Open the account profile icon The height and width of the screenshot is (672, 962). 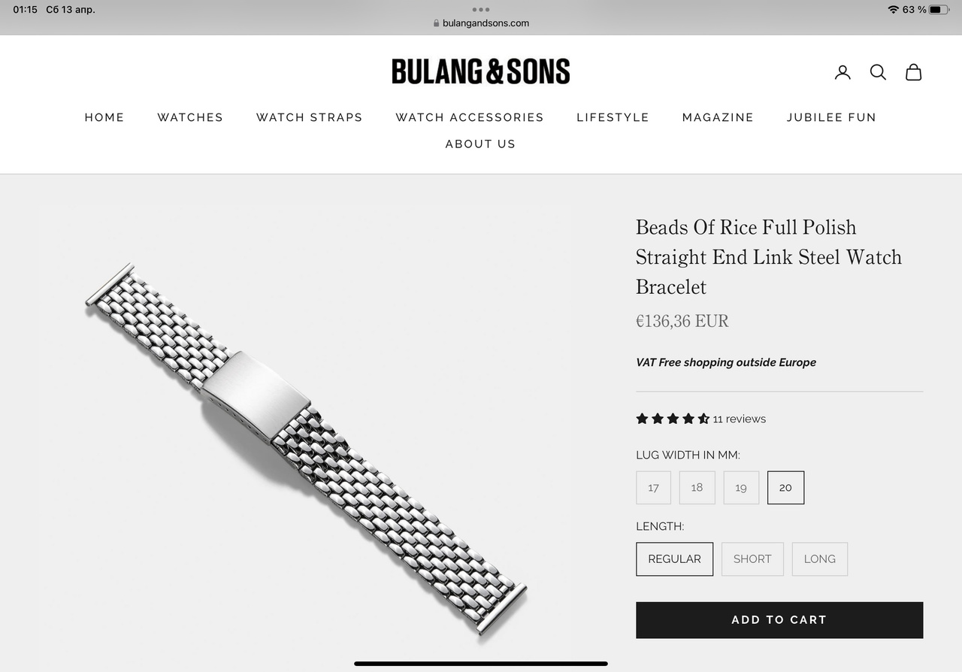click(x=843, y=72)
